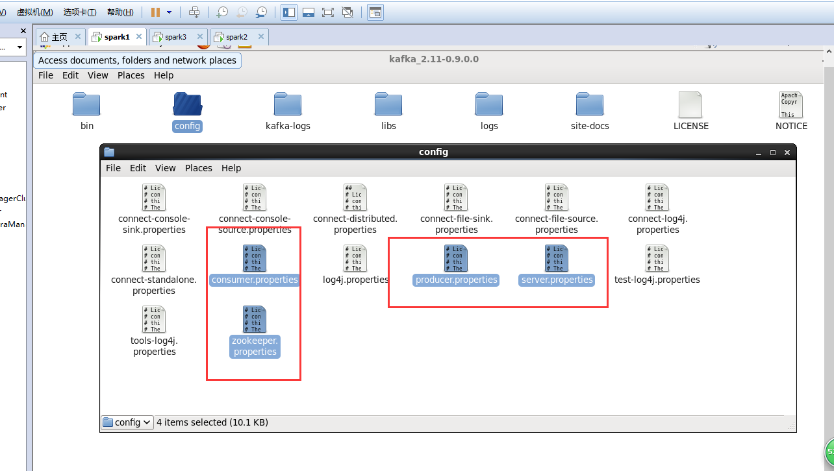Select the LICENSE file icon
Image resolution: width=834 pixels, height=471 pixels.
point(690,104)
